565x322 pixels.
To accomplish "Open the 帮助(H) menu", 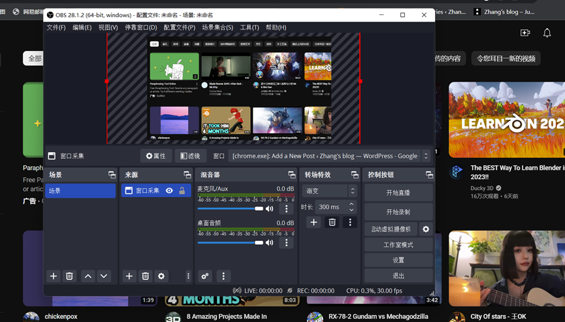I will (276, 27).
